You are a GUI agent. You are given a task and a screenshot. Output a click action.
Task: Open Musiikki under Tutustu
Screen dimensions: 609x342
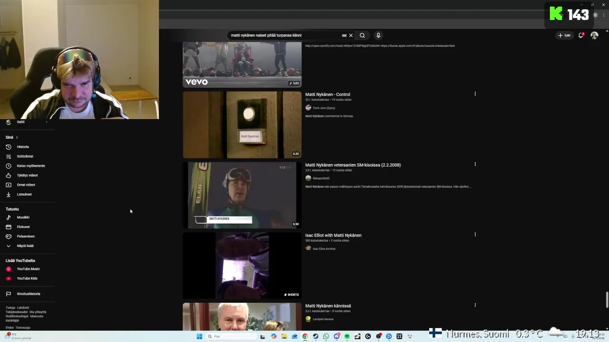23,217
